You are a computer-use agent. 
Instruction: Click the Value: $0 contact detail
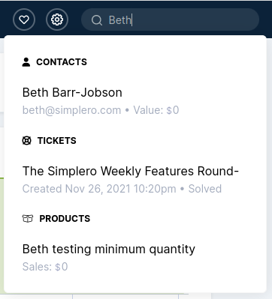(156, 110)
